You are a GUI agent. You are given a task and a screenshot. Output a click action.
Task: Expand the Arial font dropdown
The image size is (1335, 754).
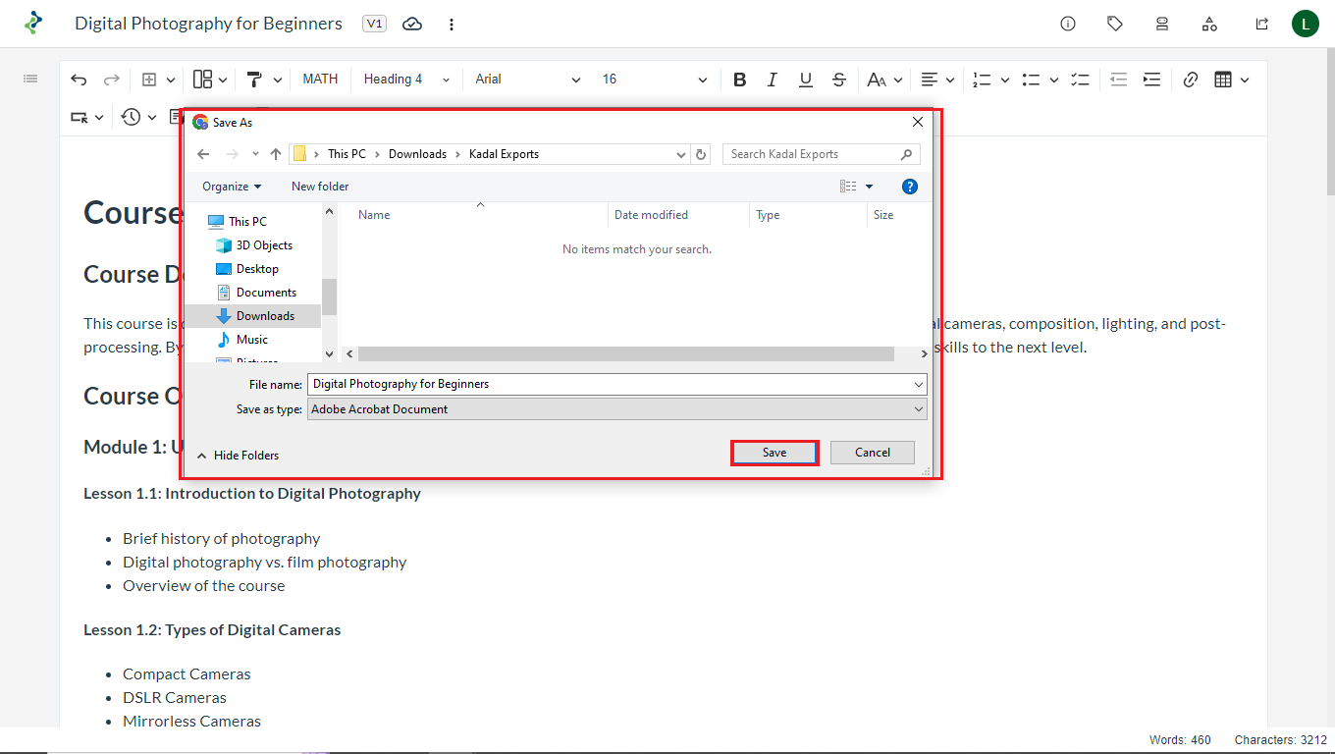pos(528,80)
